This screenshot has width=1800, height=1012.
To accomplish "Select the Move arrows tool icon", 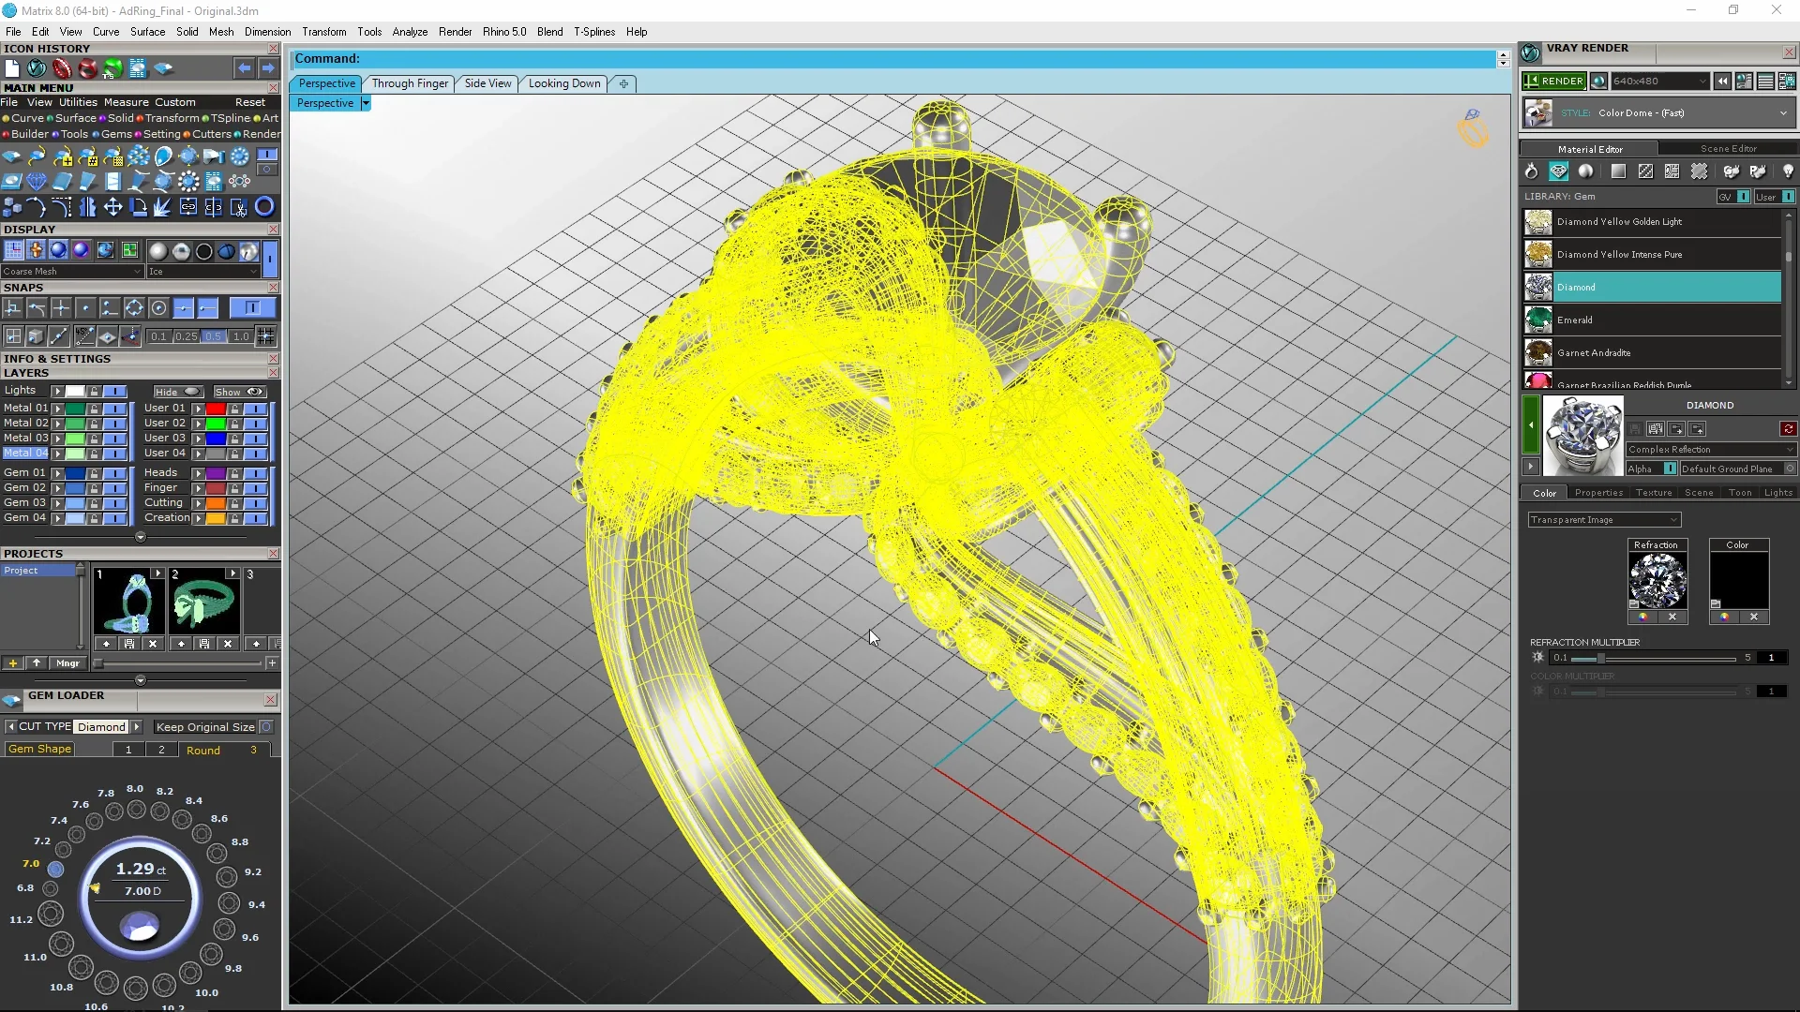I will click(x=112, y=207).
